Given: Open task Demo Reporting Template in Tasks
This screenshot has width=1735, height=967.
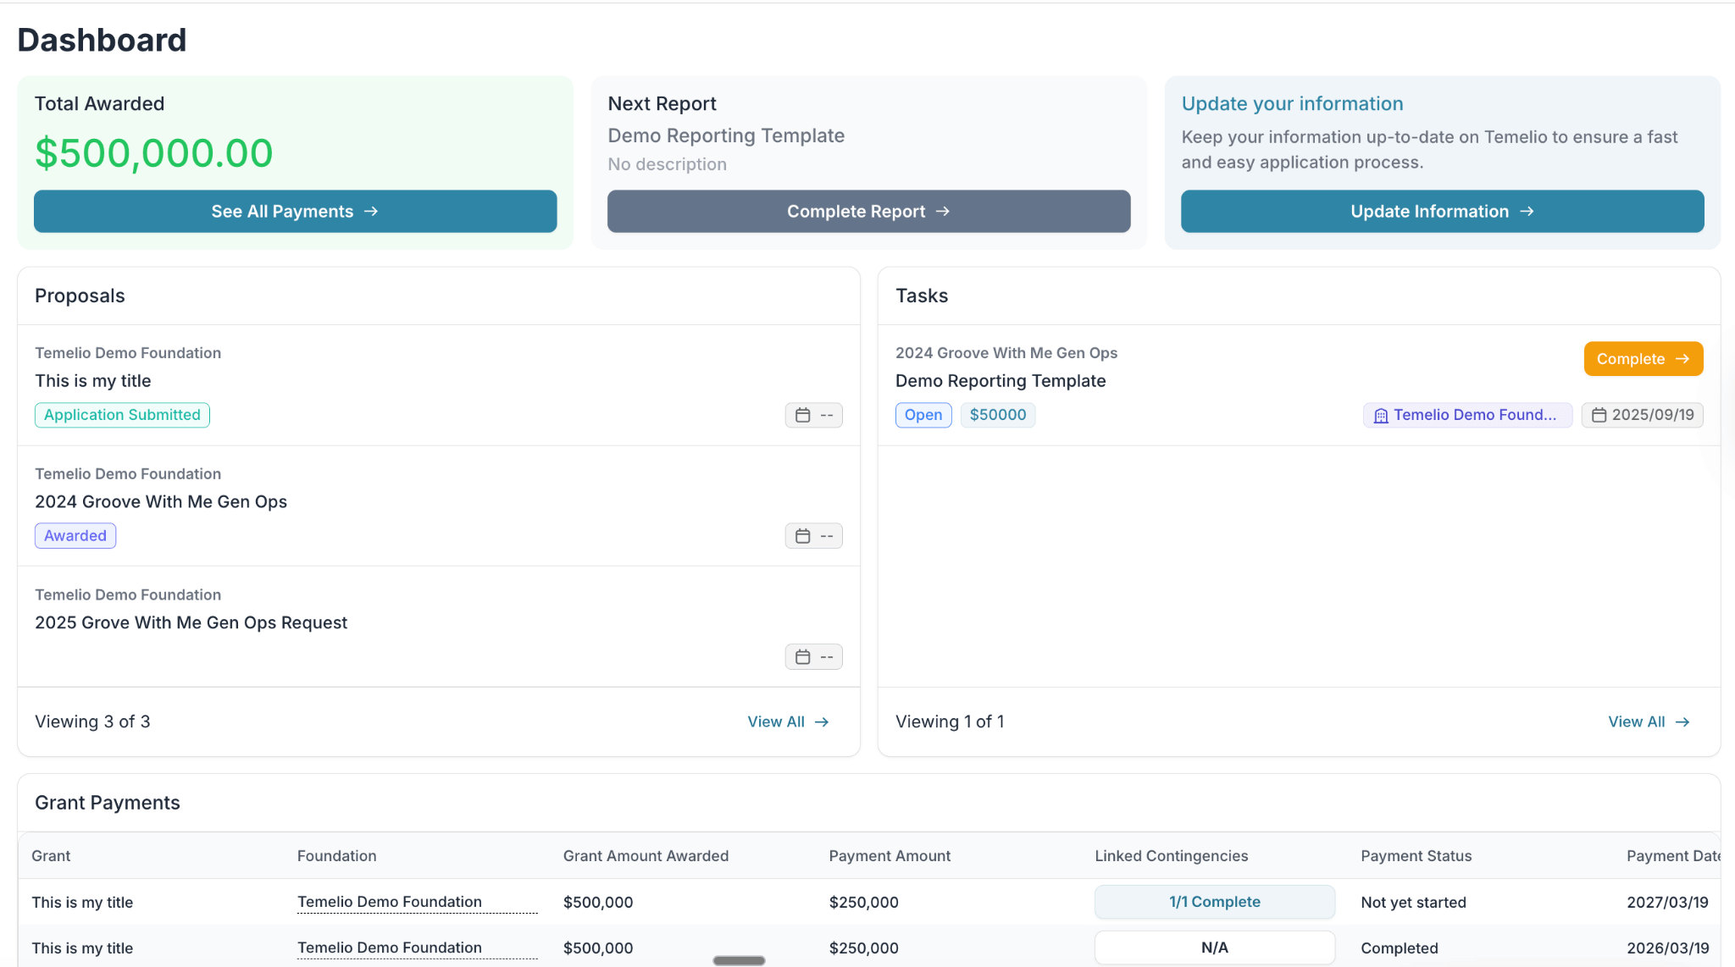Looking at the screenshot, I should [1001, 381].
